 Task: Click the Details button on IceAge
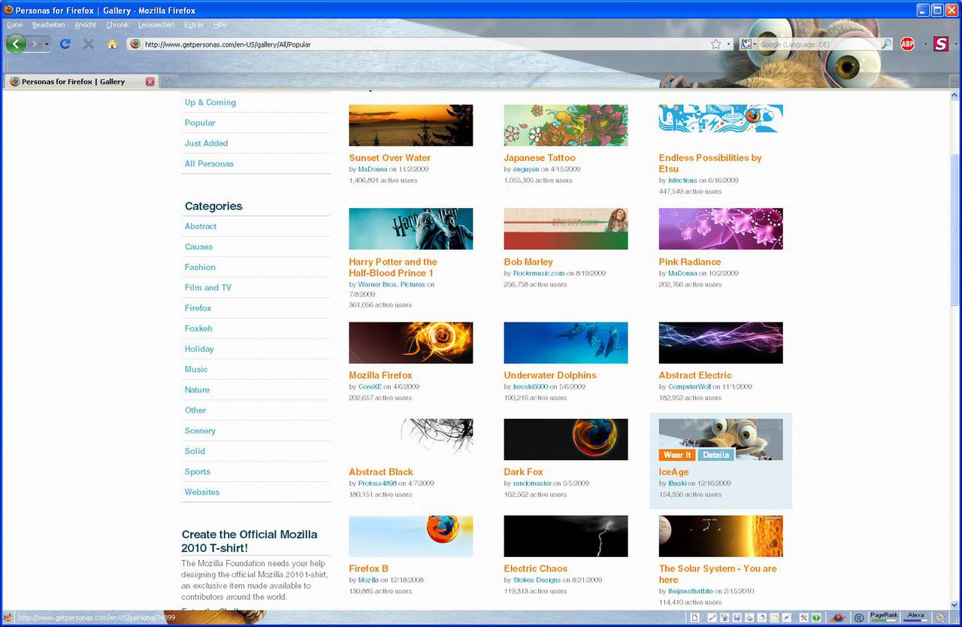[716, 455]
